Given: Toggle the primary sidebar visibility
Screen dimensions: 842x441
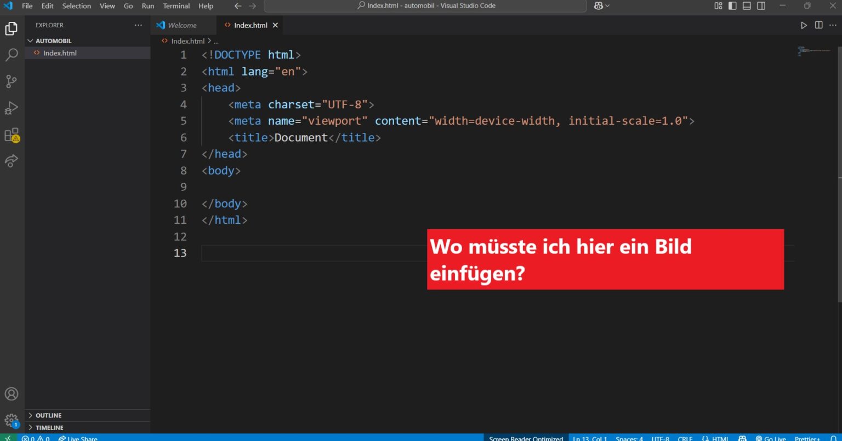Looking at the screenshot, I should click(732, 6).
